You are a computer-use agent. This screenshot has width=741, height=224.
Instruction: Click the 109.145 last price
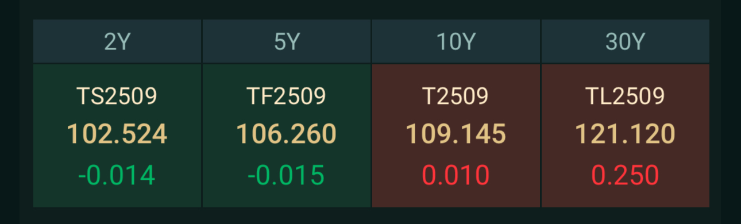[x=456, y=134]
